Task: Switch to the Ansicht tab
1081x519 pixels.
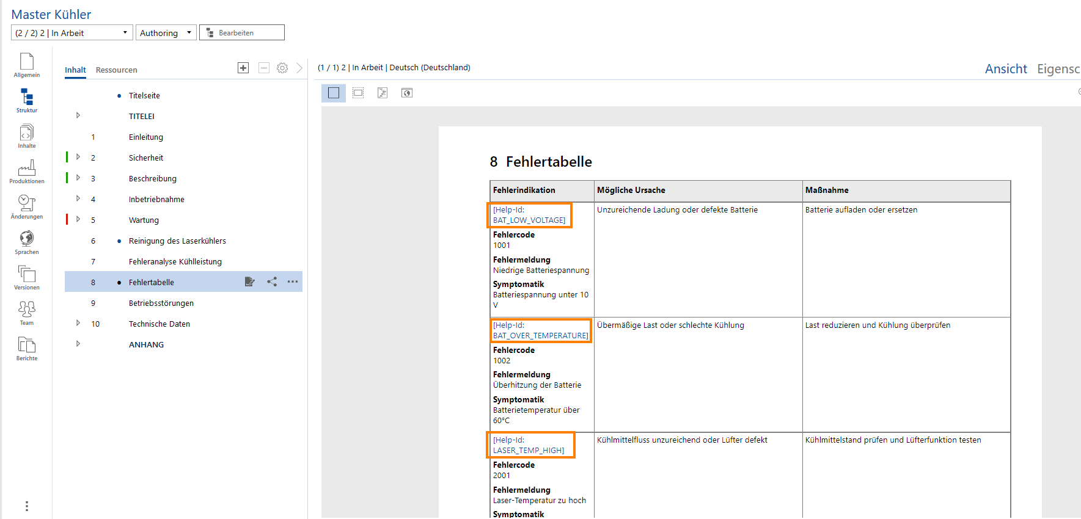Action: click(x=1005, y=69)
